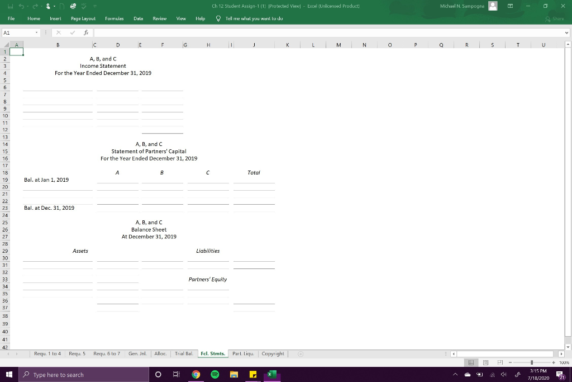Click the Save icon in the title bar
Screen dimensions: 572x382
(11, 6)
